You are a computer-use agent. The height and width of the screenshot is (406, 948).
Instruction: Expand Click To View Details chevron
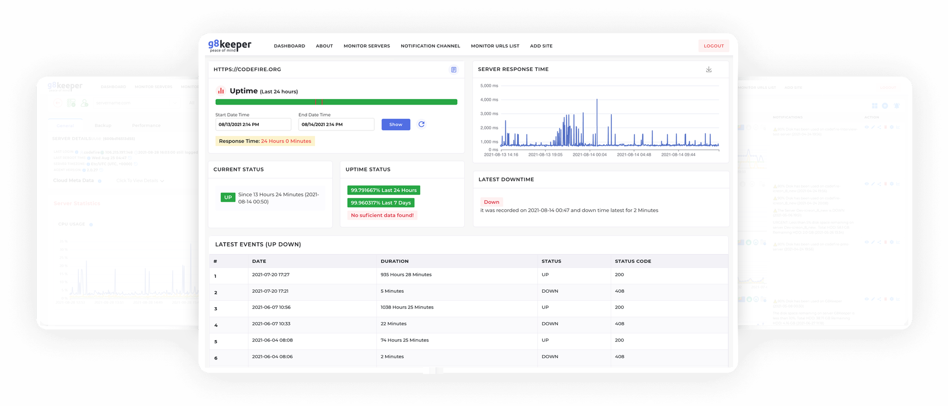162,181
